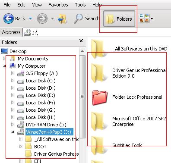Image resolution: width=171 pixels, height=163 pixels.
Task: Click the Microsoft Office 2007 SP2 folder icon
Action: tap(99, 122)
